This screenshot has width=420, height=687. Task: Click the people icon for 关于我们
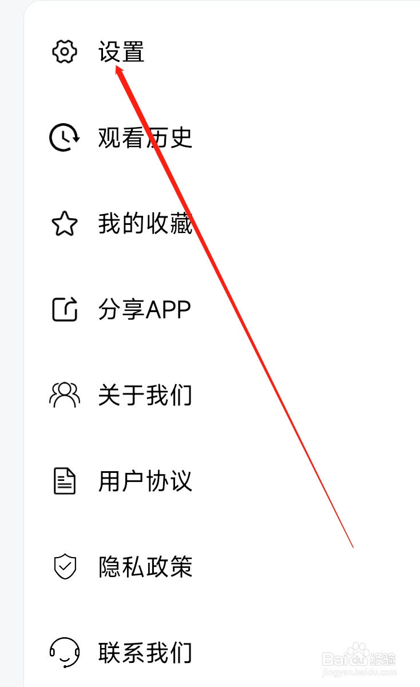[x=65, y=395]
